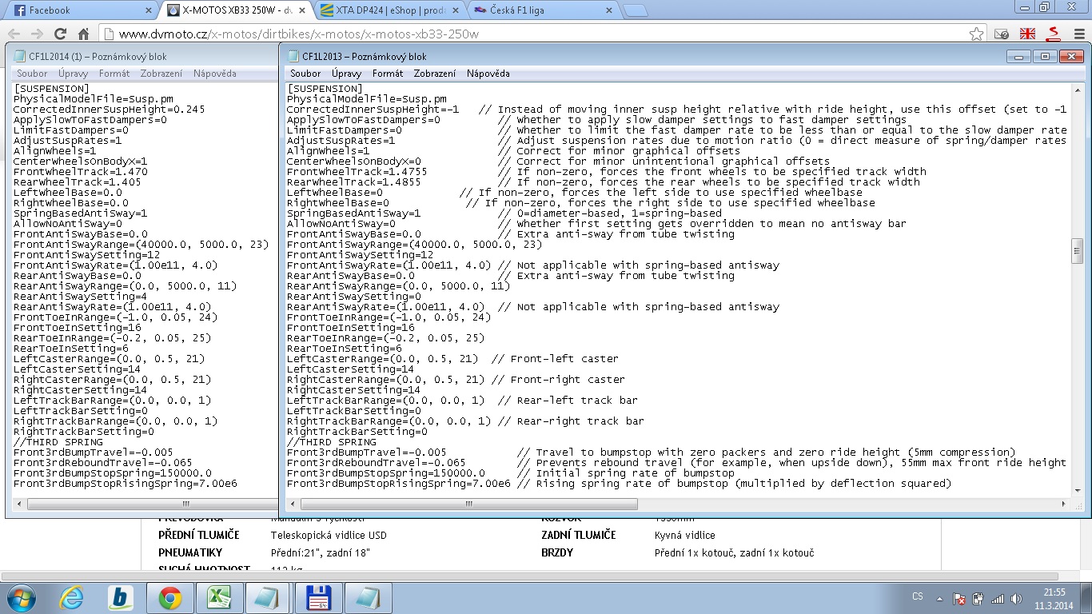1092x614 pixels.
Task: Click CF1L2014 Notepad title bar icon
Action: pos(18,57)
